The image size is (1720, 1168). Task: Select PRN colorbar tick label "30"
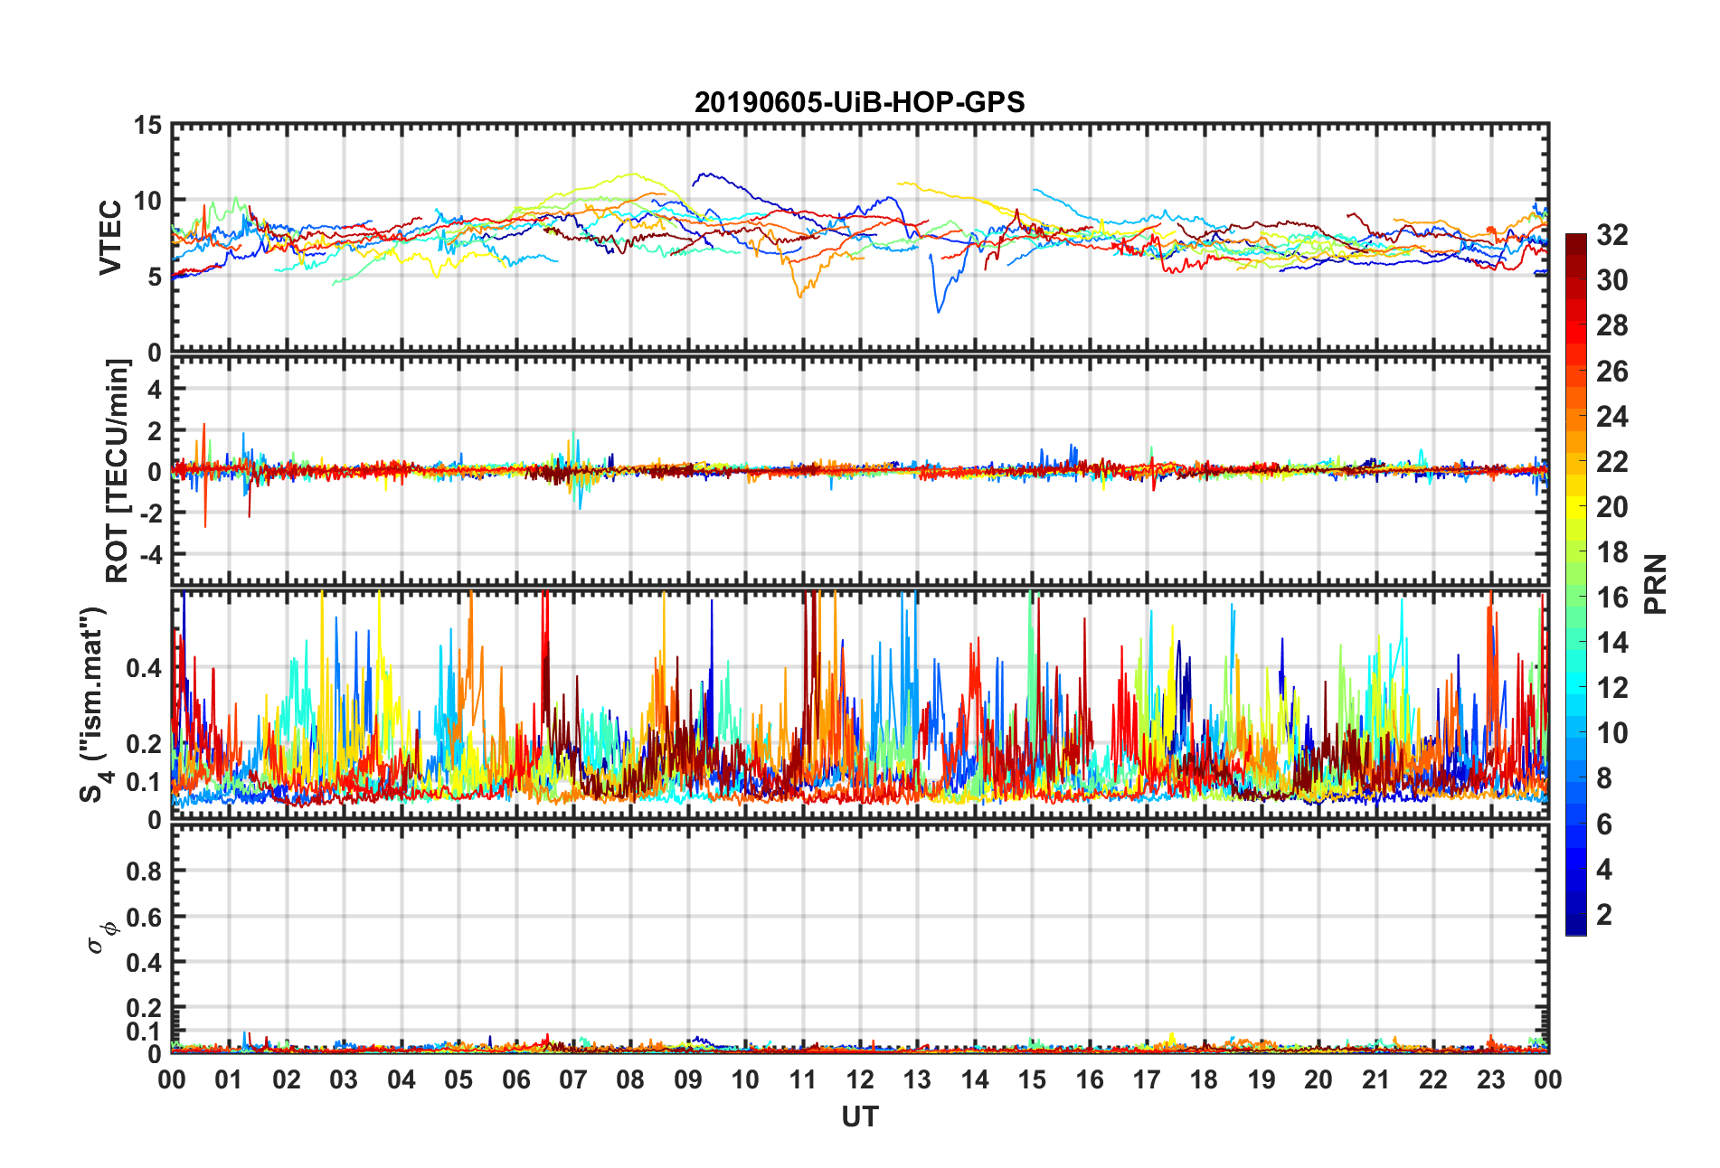click(1611, 280)
